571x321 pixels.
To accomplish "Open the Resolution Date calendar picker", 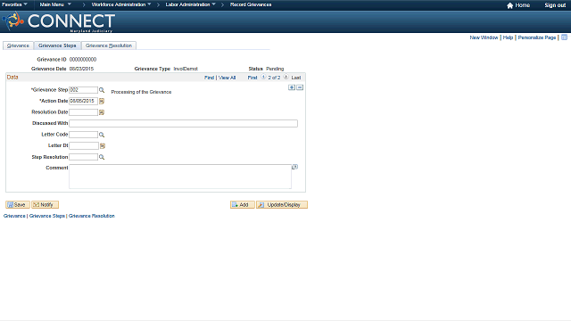I will pos(102,112).
